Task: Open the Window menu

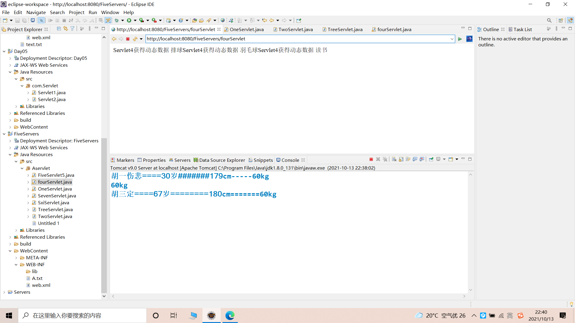Action: coord(110,12)
